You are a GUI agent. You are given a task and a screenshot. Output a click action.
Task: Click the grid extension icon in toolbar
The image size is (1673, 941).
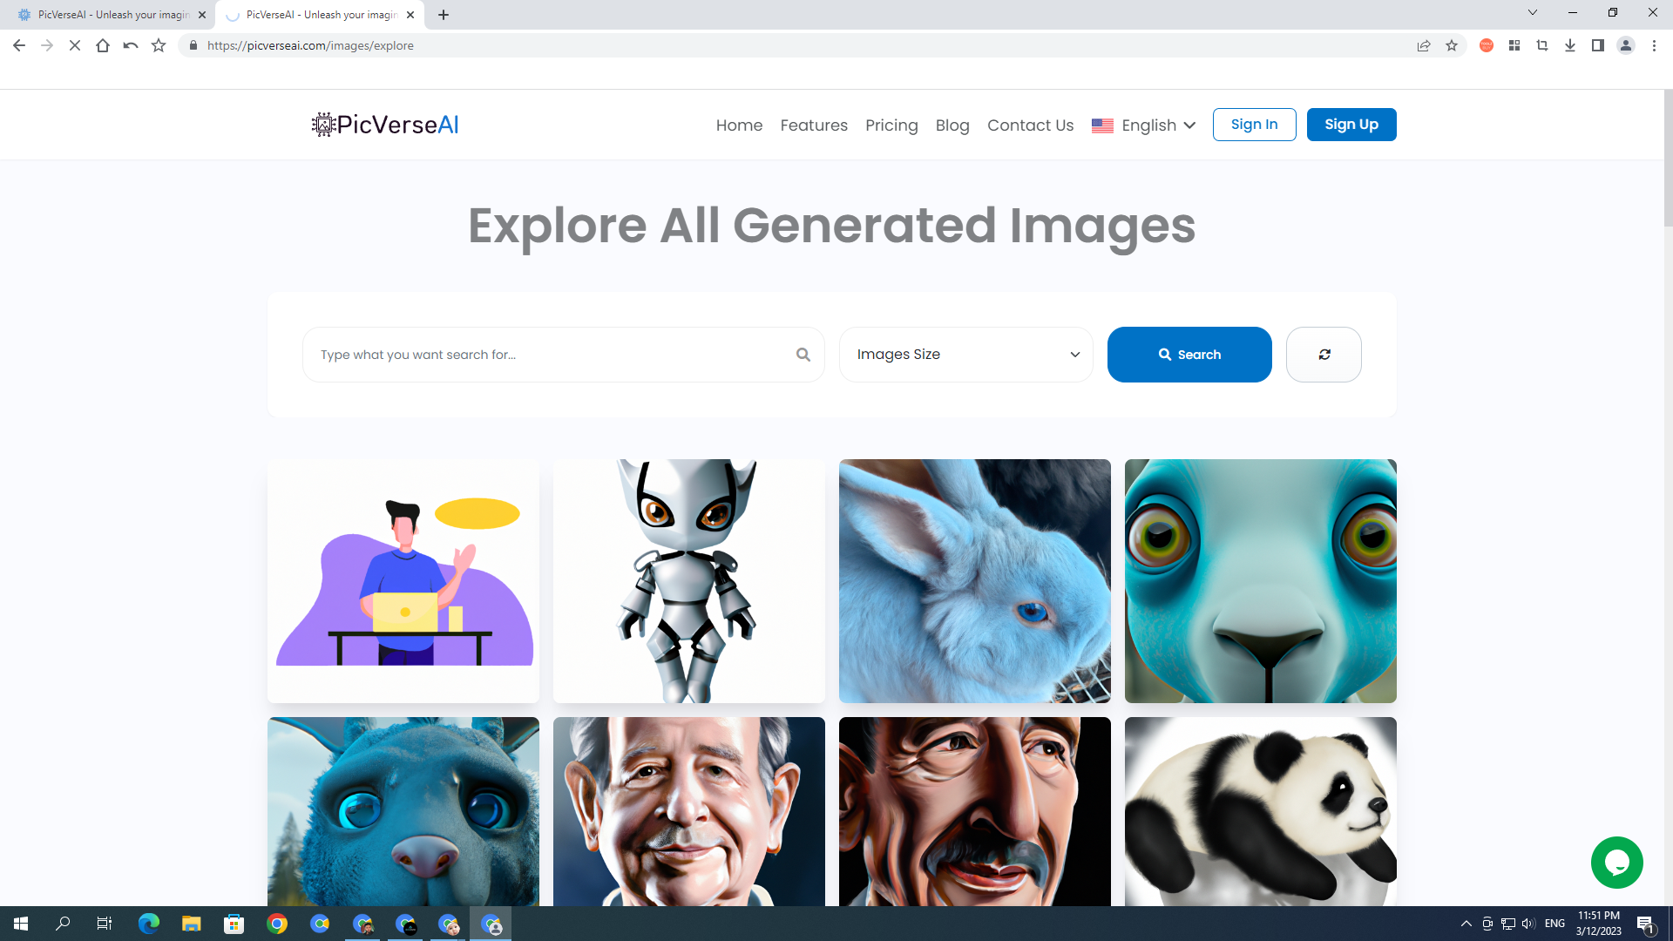pyautogui.click(x=1514, y=45)
